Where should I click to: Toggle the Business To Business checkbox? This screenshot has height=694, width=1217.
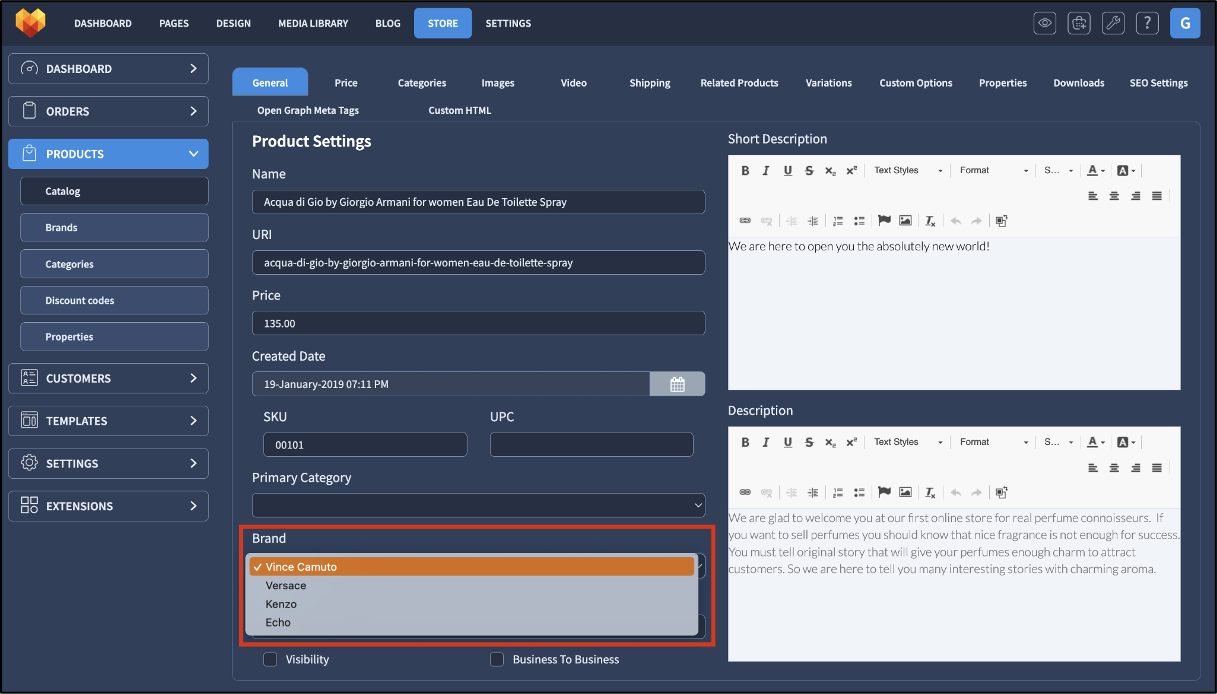pos(497,659)
